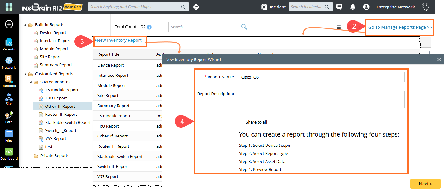The height and width of the screenshot is (196, 444).
Task: Open the Enterprise Network domain menu
Action: tap(396, 7)
